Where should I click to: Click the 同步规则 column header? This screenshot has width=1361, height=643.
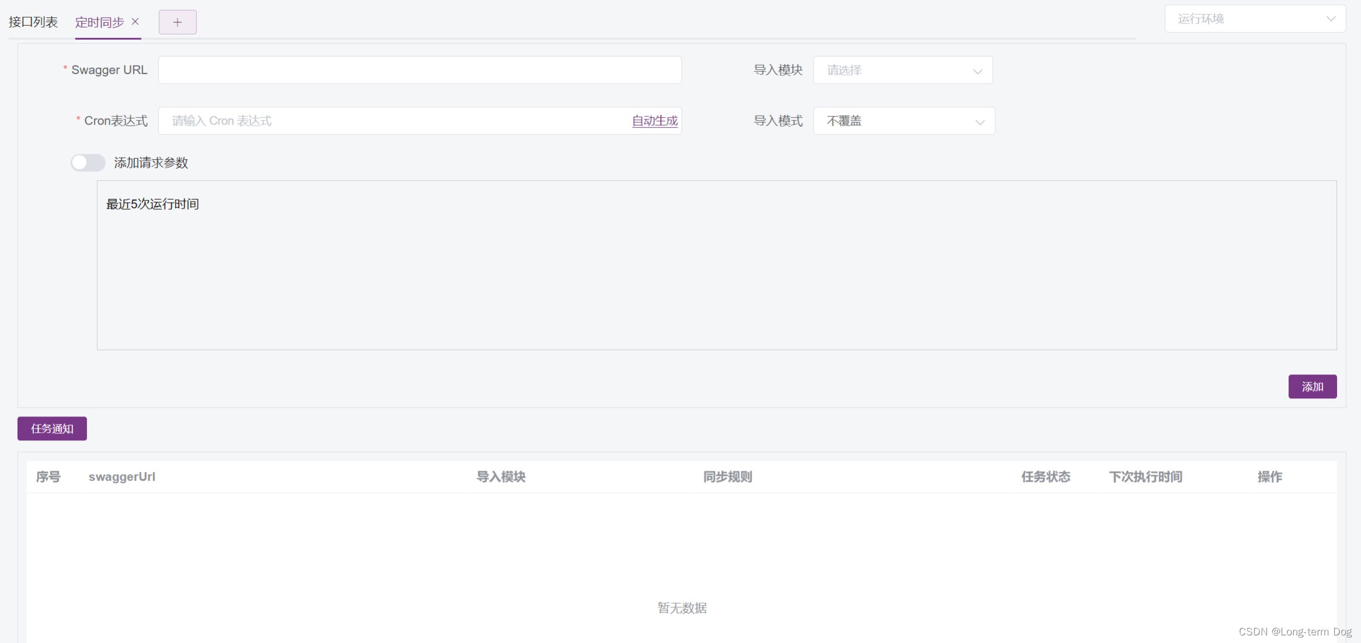click(x=727, y=477)
